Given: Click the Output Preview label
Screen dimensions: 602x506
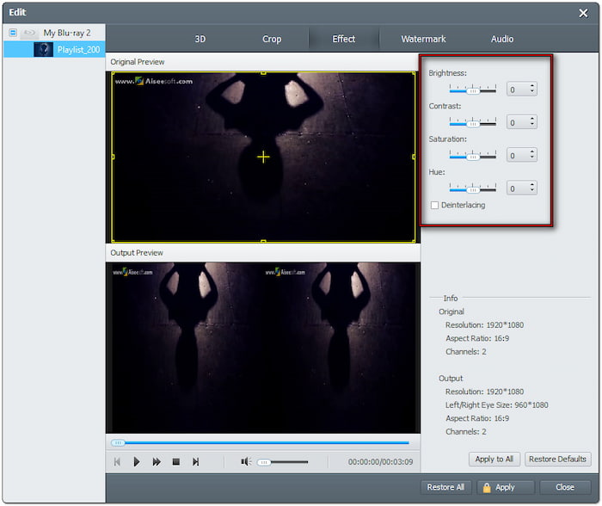Looking at the screenshot, I should pos(137,253).
